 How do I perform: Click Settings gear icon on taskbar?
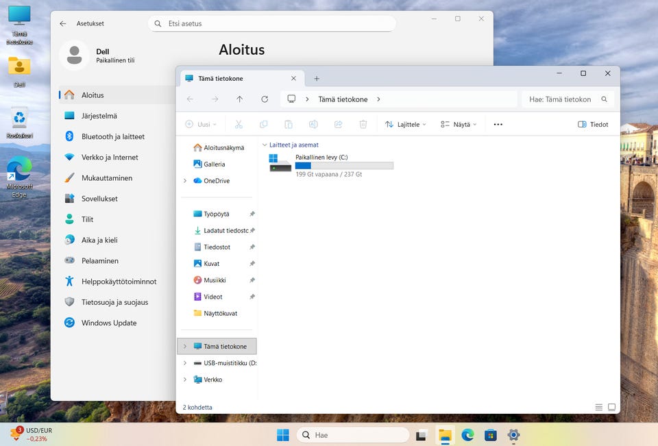click(x=513, y=435)
